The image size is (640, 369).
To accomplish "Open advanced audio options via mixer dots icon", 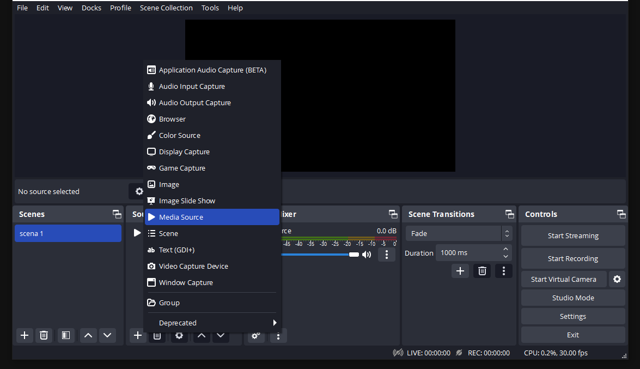I will pyautogui.click(x=387, y=255).
